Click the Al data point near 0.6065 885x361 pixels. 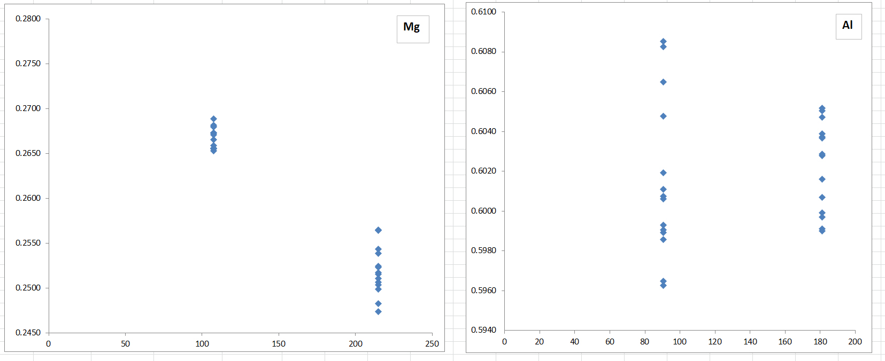tap(663, 82)
